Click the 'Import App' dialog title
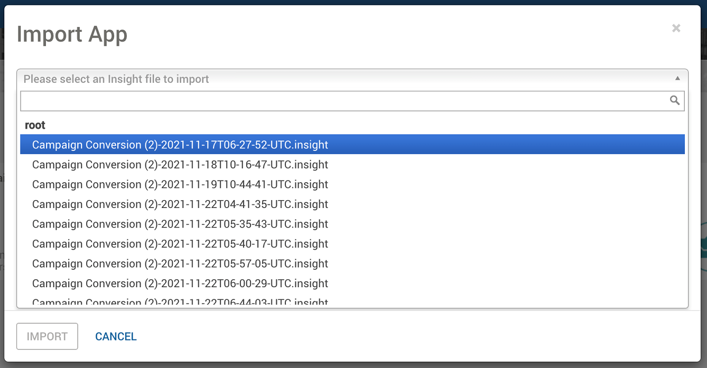The width and height of the screenshot is (707, 368). coord(72,35)
